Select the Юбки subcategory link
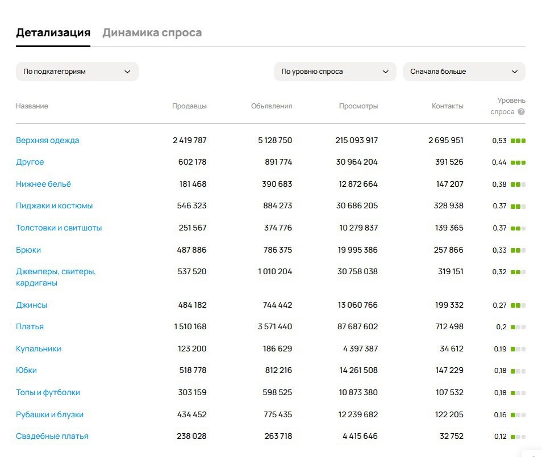 [x=26, y=370]
